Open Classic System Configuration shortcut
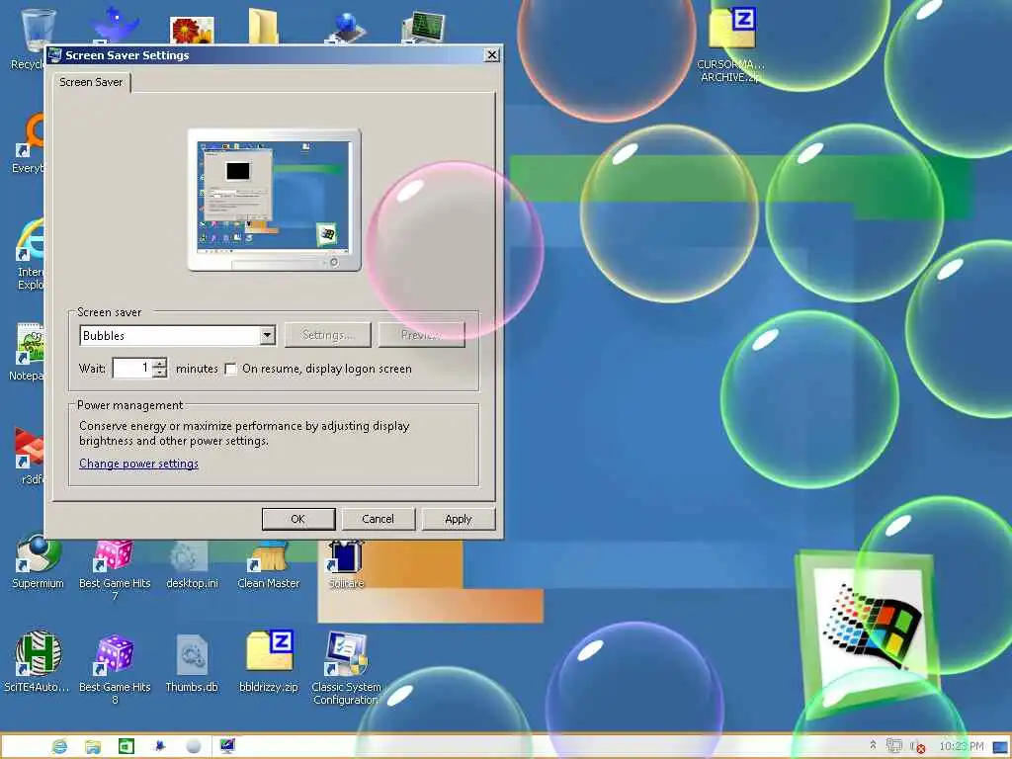This screenshot has width=1012, height=759. (346, 668)
